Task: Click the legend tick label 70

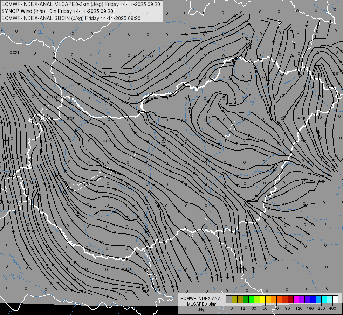Action: [x=276, y=308]
